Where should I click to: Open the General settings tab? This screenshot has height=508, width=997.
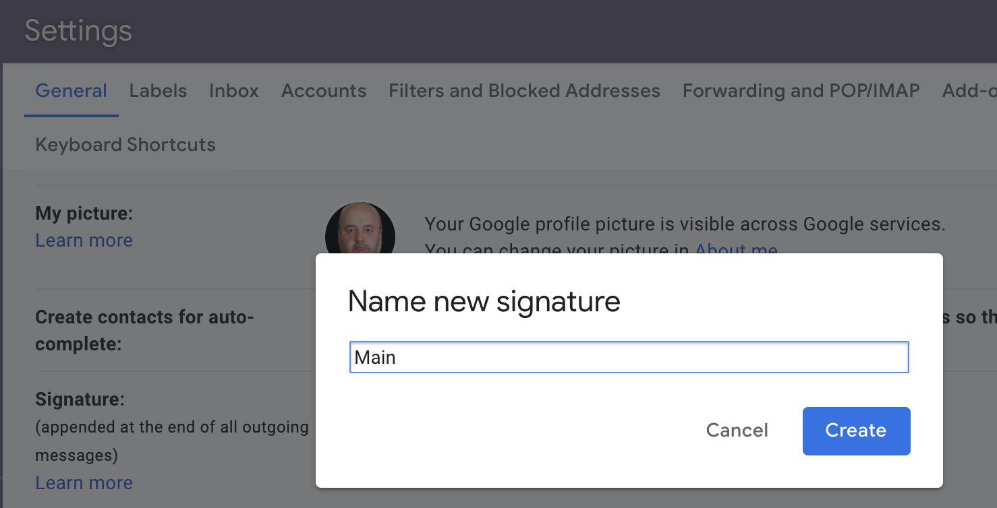click(x=71, y=91)
